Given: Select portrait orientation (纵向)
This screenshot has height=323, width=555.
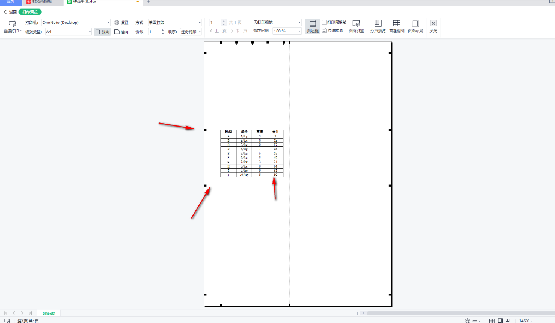Looking at the screenshot, I should tap(102, 32).
